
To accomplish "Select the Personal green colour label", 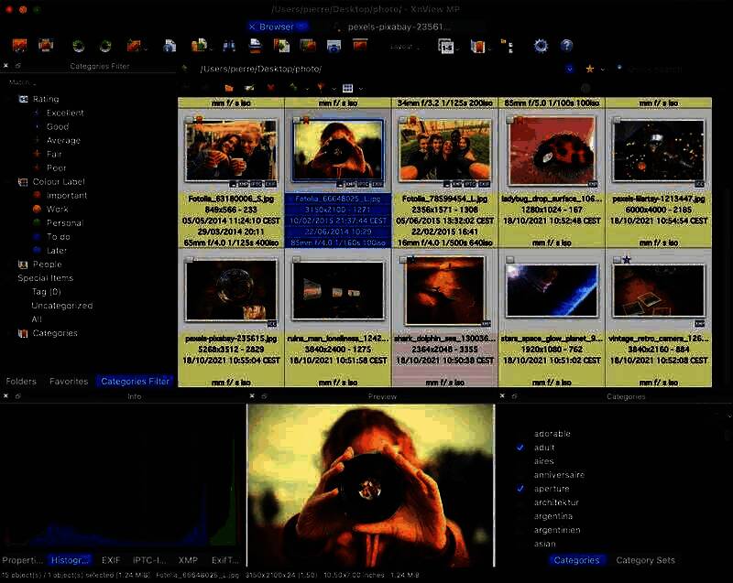I will pos(64,222).
